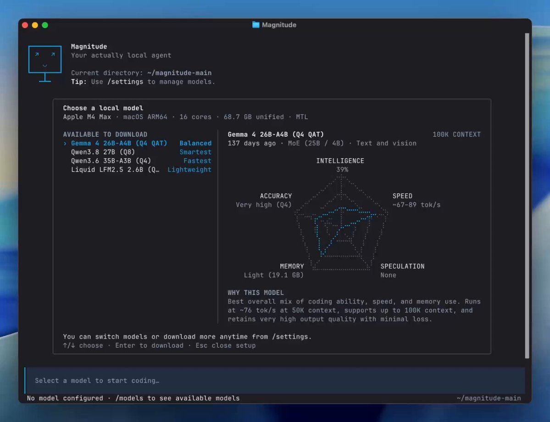
Task: Click the ~/magnitude-main current directory path
Action: 179,73
